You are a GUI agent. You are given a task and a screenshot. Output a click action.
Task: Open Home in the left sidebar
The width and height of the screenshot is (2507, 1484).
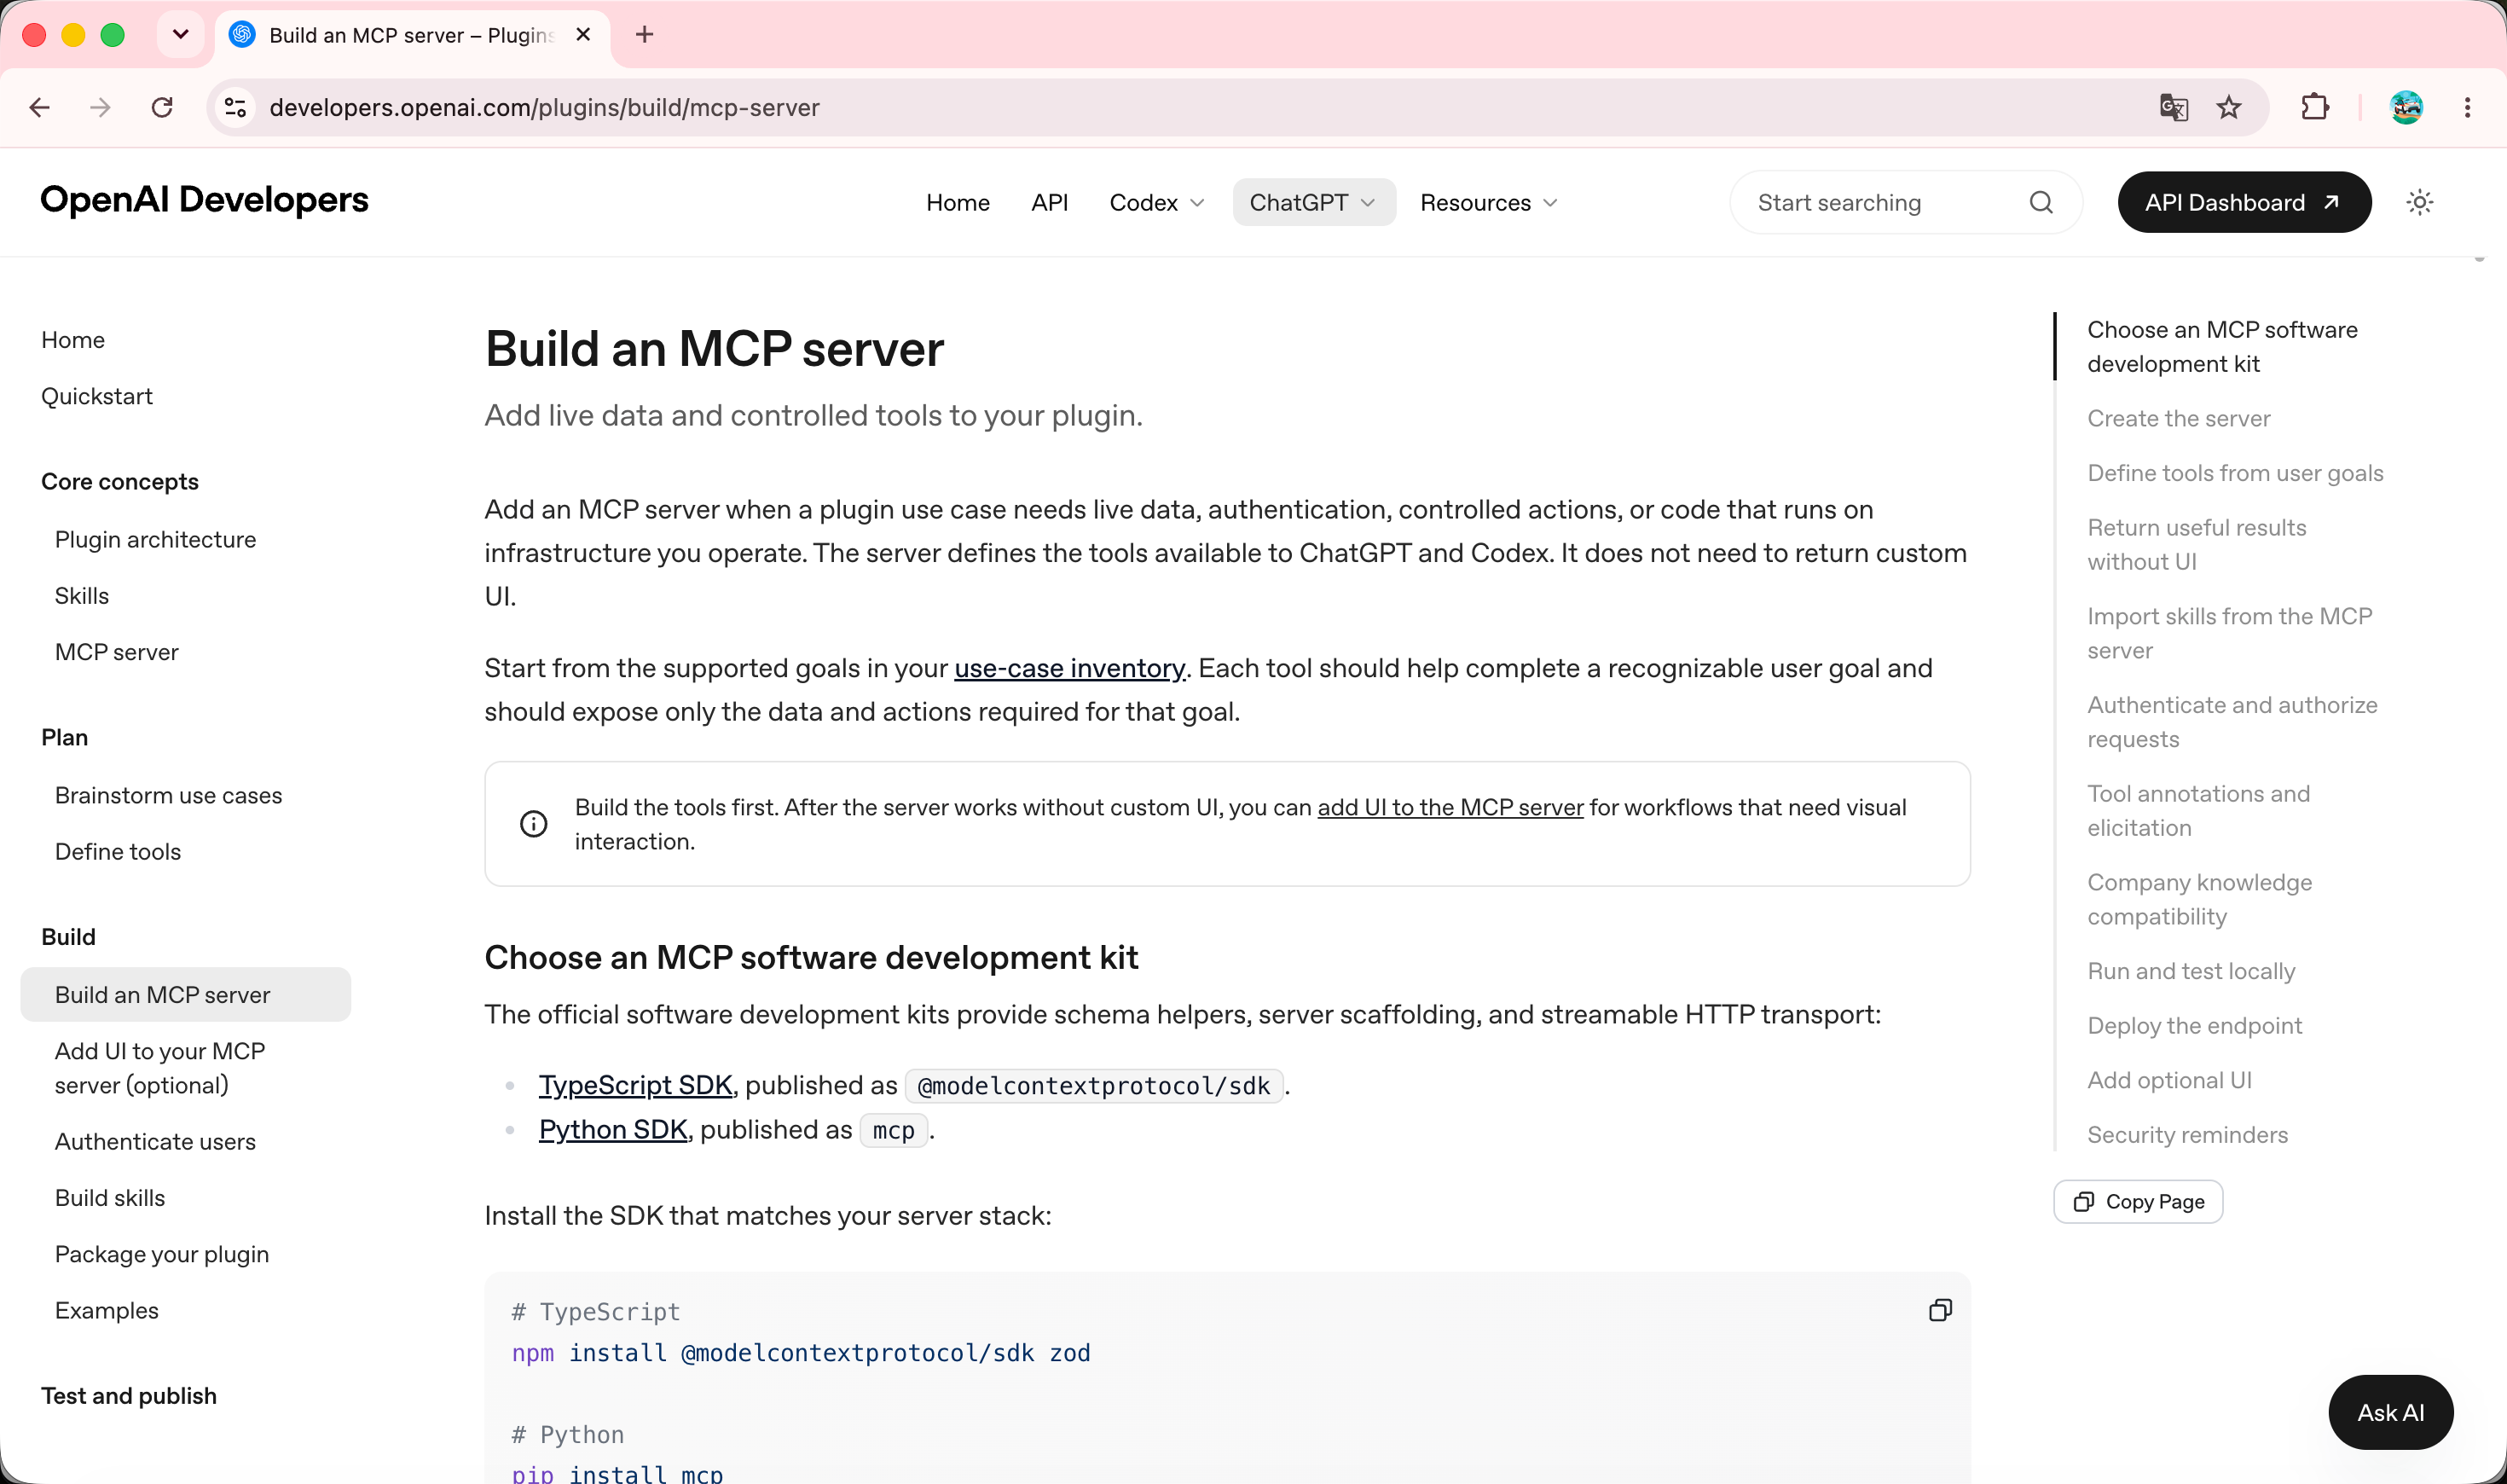coord(73,340)
